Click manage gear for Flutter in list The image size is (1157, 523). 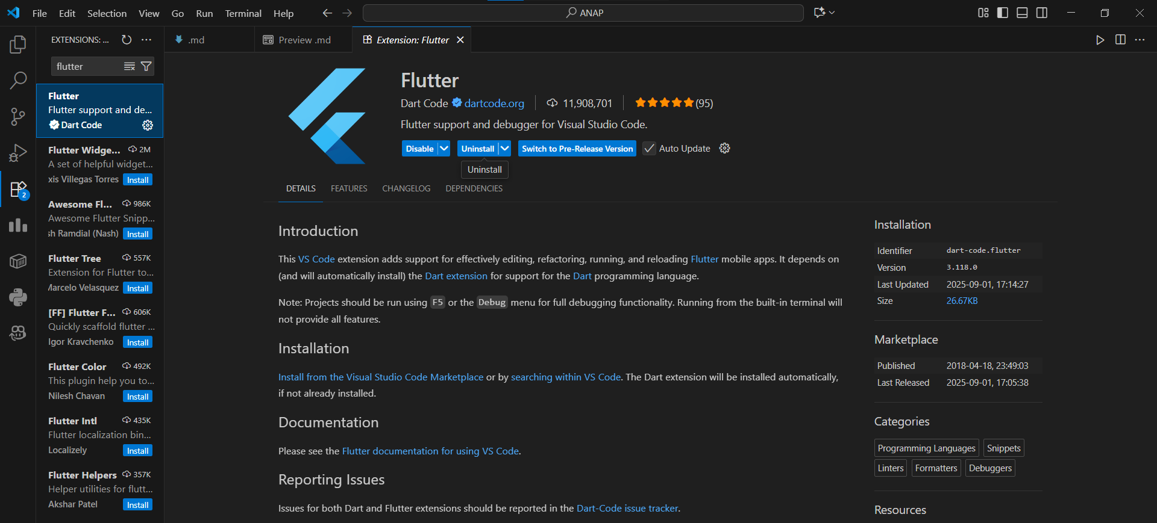point(148,125)
